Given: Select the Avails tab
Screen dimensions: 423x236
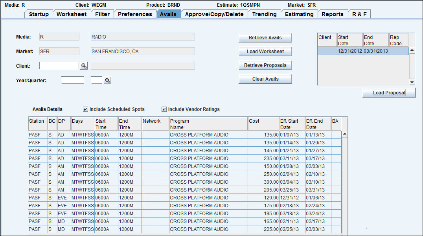Looking at the screenshot, I should pyautogui.click(x=168, y=14).
